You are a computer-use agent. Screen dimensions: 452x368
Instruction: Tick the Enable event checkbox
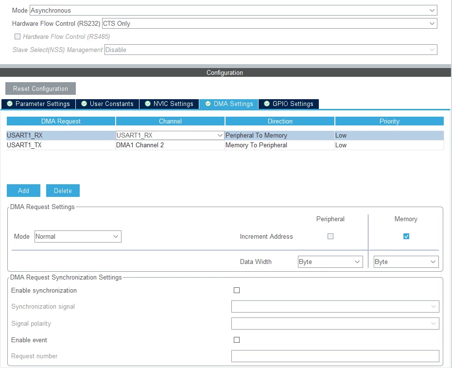coord(237,340)
